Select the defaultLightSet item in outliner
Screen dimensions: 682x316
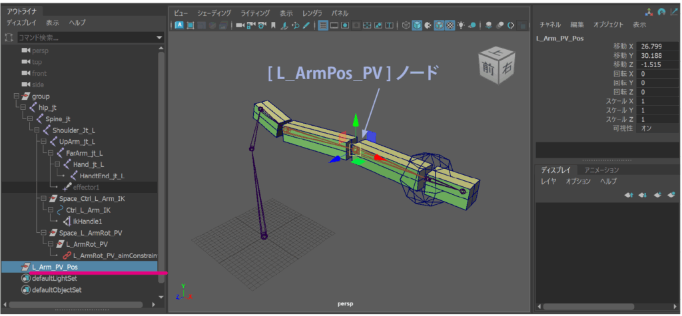click(54, 278)
